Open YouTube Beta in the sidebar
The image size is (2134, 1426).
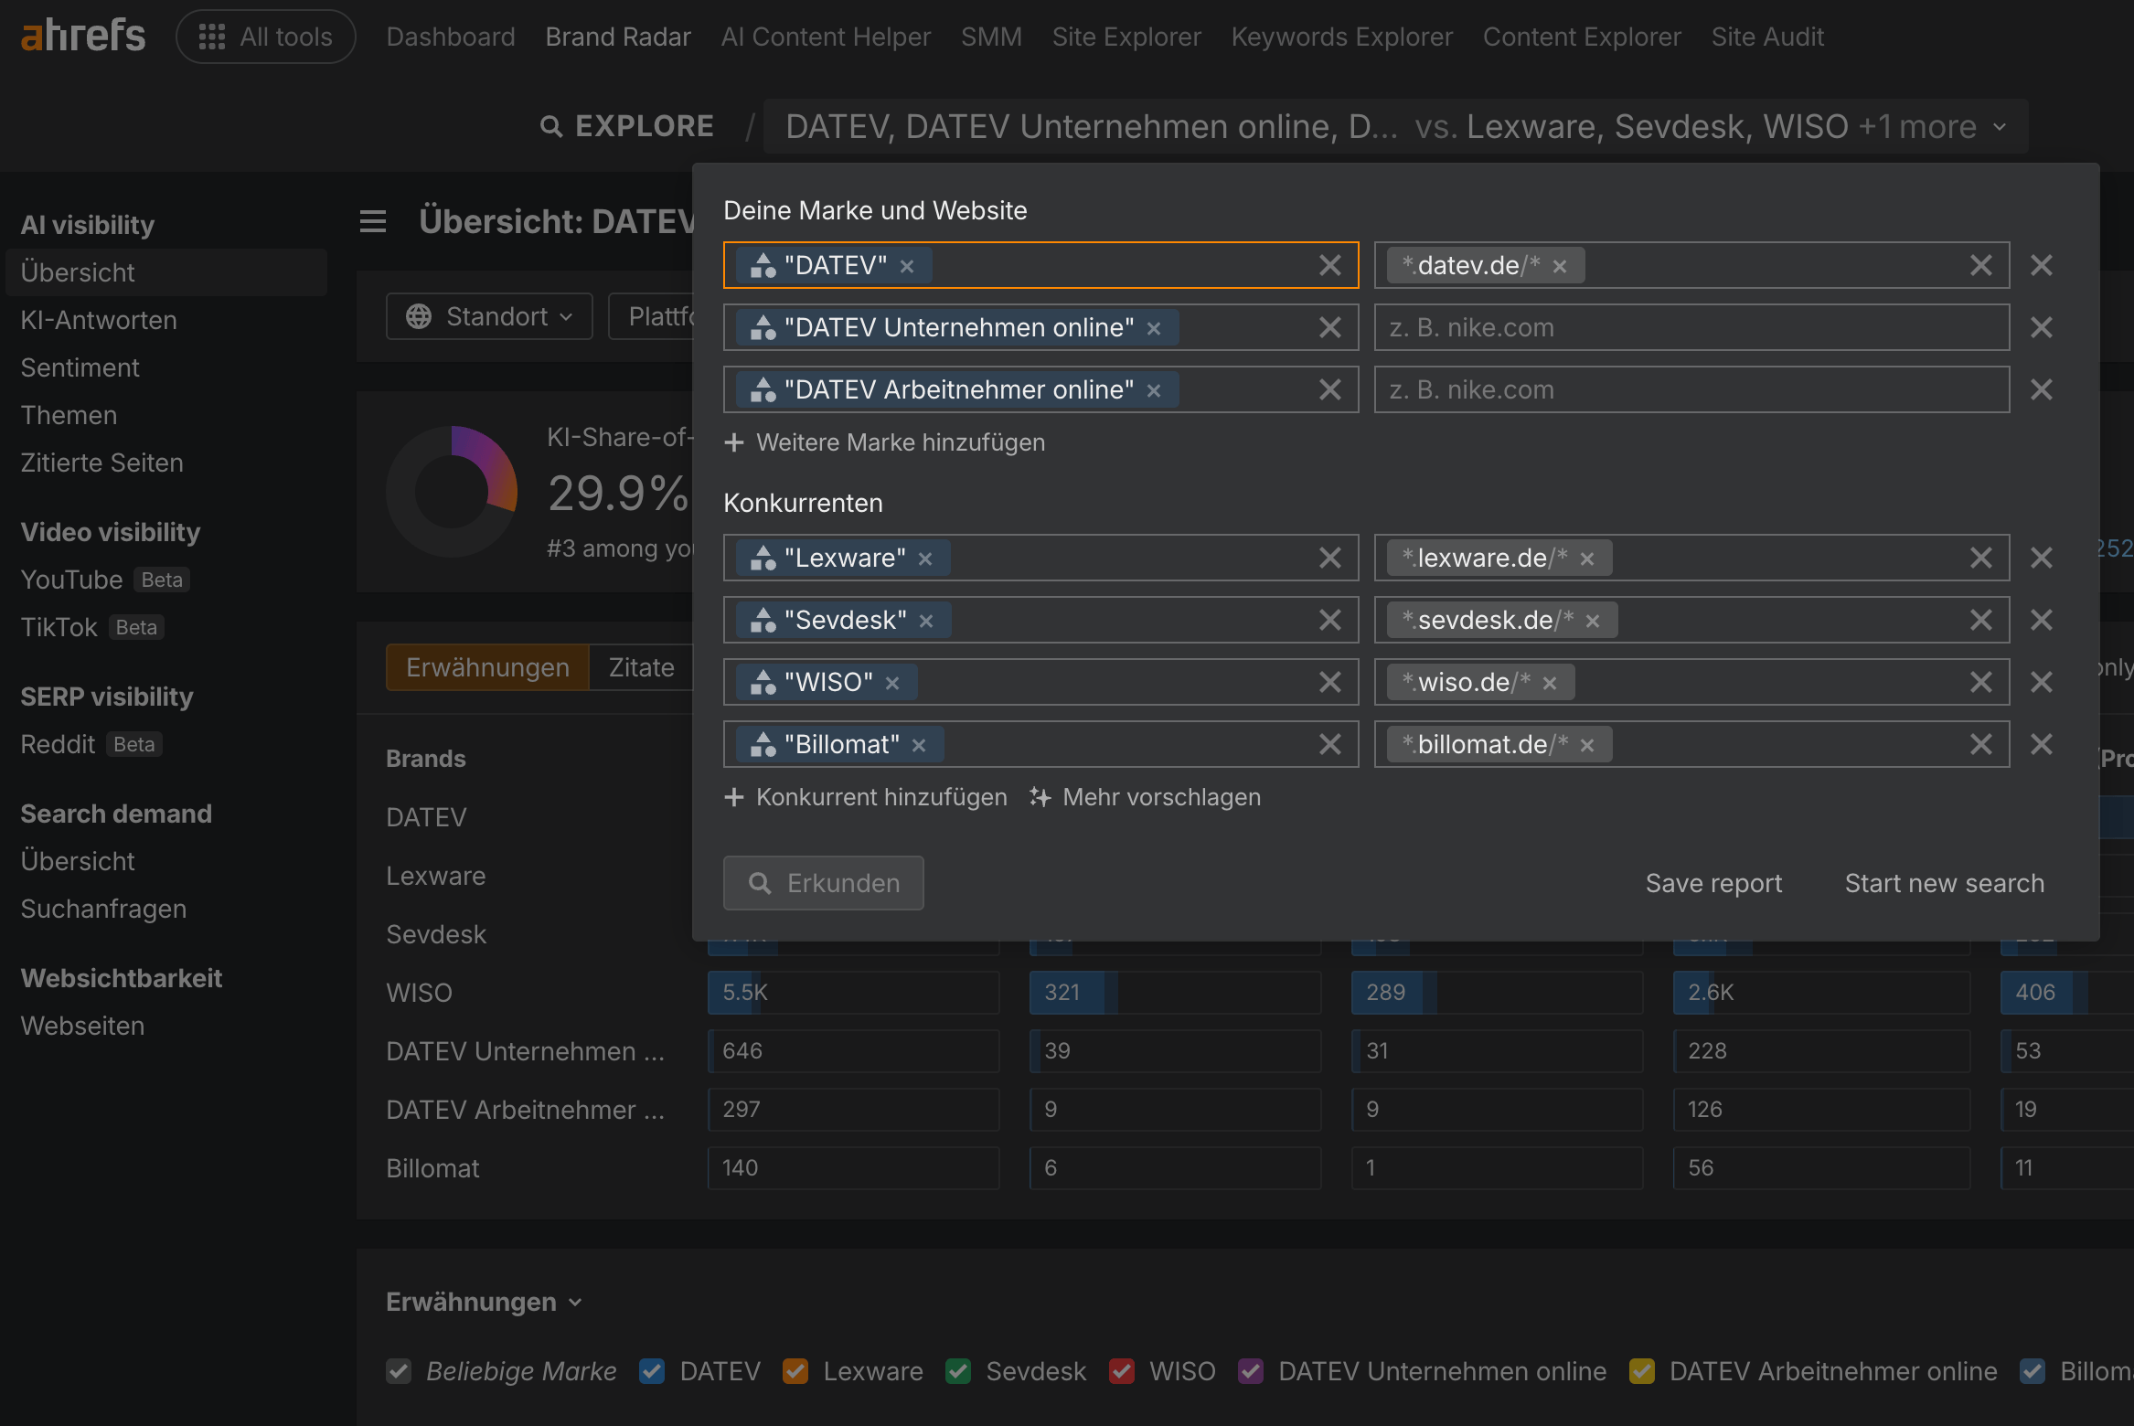(x=105, y=580)
